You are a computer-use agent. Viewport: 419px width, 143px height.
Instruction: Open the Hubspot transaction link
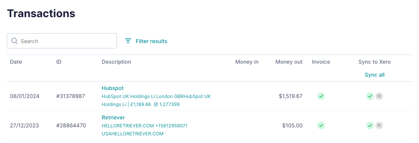[112, 88]
